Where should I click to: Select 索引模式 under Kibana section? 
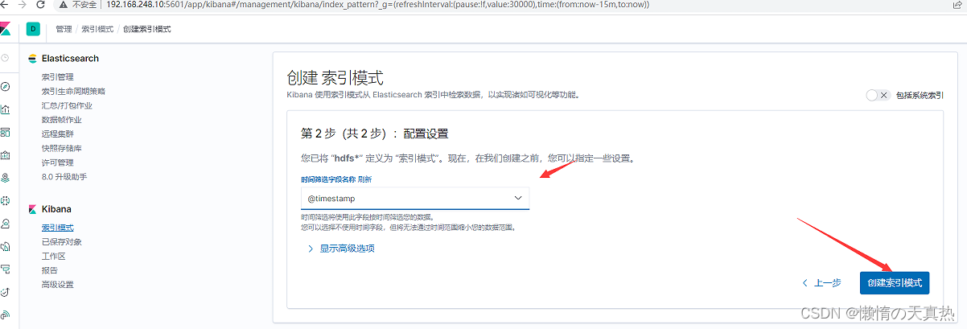tap(58, 228)
